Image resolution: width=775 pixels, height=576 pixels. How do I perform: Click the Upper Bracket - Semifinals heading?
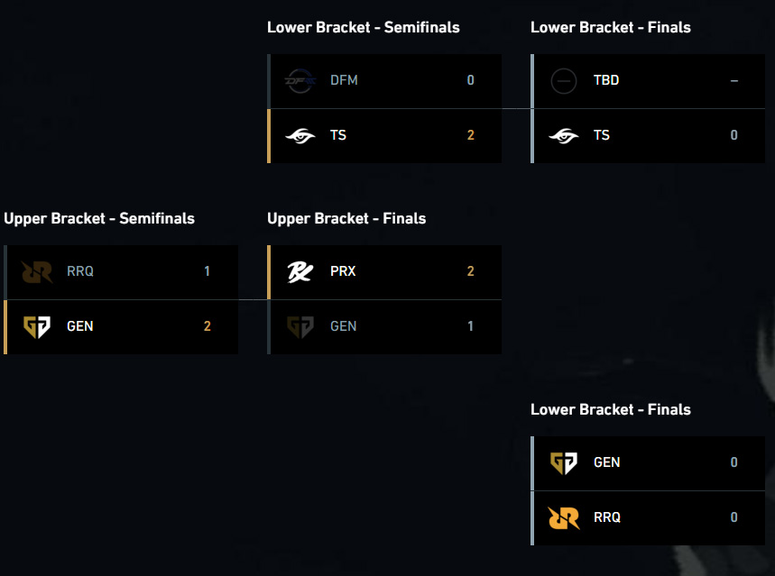coord(99,218)
